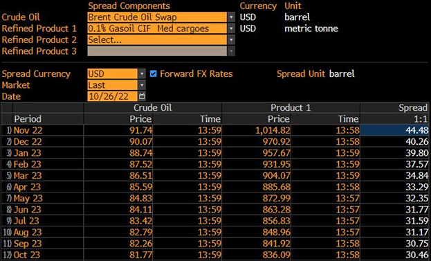
Task: Click product price 836.09
Action: (x=276, y=255)
